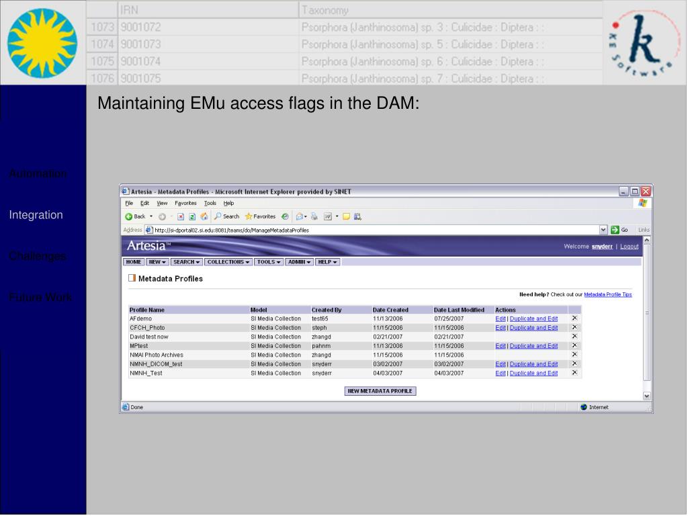Click the Print toolbar icon
Screen dimensions: 688x516
click(314, 217)
